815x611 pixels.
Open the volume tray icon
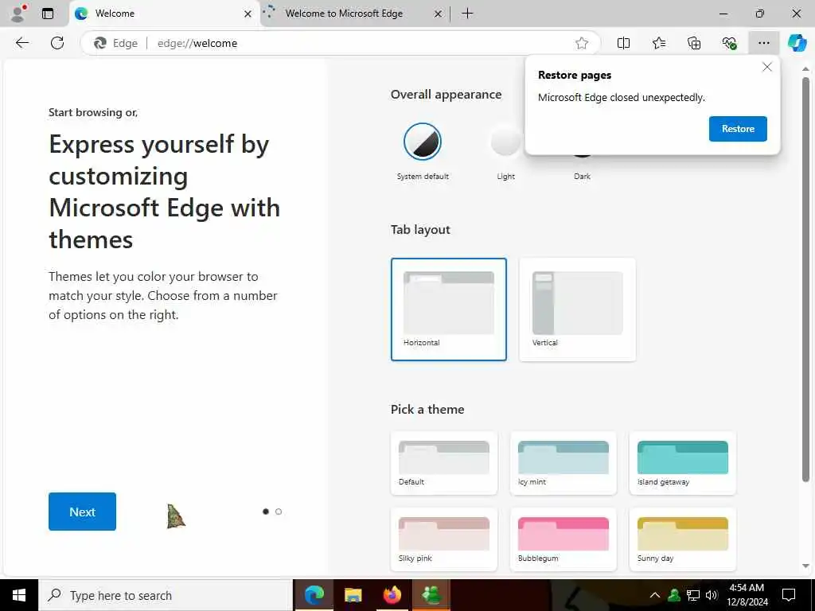coord(712,595)
